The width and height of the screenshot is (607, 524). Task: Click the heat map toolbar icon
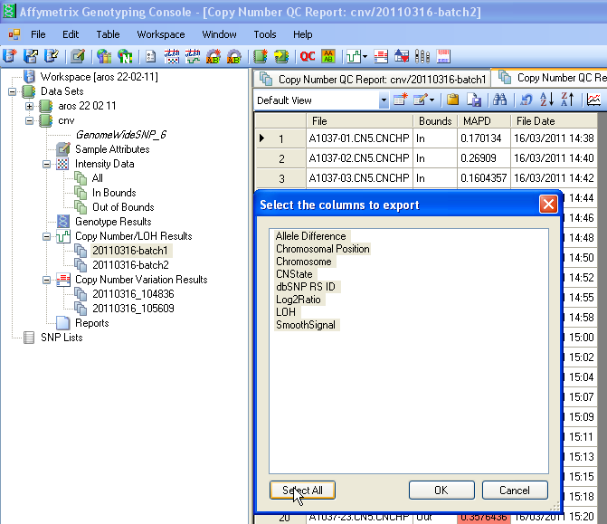pyautogui.click(x=443, y=56)
